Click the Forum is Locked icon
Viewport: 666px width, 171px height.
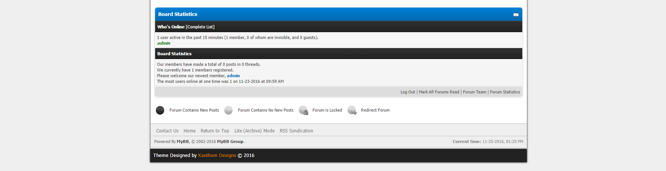pyautogui.click(x=303, y=110)
